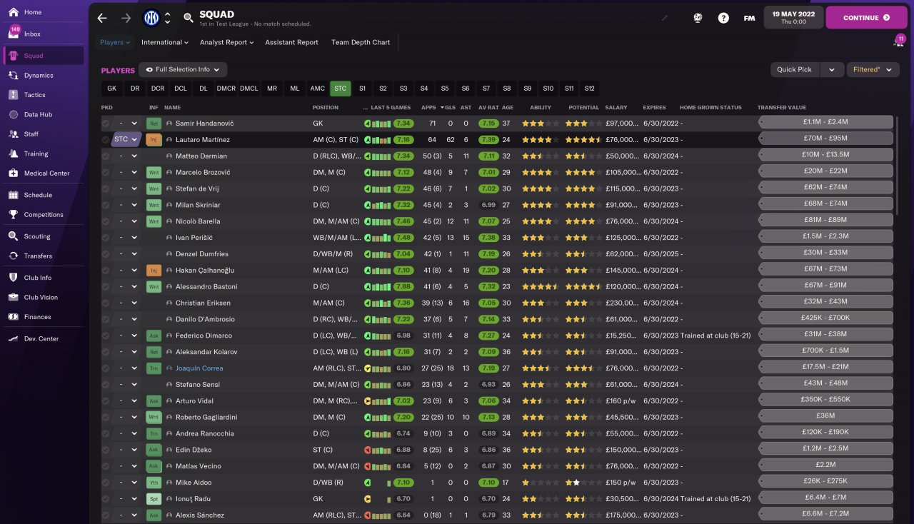The width and height of the screenshot is (914, 524).
Task: Tick the selection circle for Ivan Perišić
Action: click(106, 238)
